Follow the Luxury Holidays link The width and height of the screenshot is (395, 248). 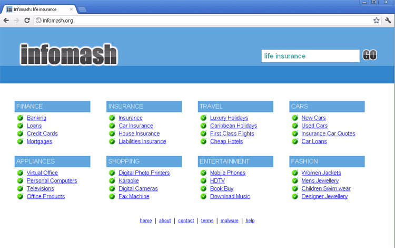tap(229, 118)
